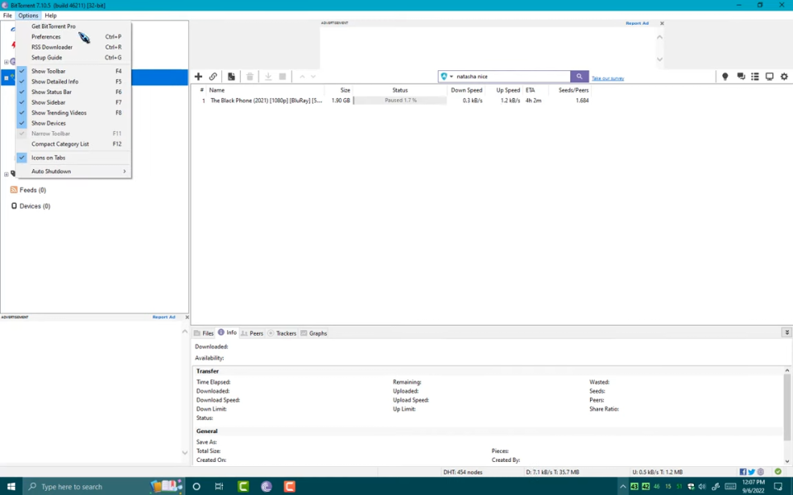The width and height of the screenshot is (793, 495).
Task: Close the sidebar advertisement panel
Action: tap(186, 317)
